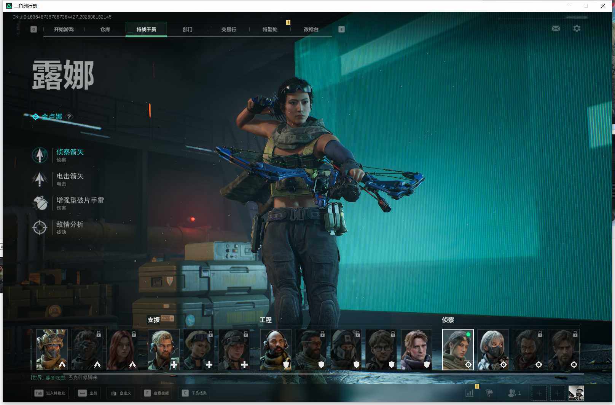615x405 pixels.
Task: Open the player avatar in bottom corner
Action: [x=576, y=393]
